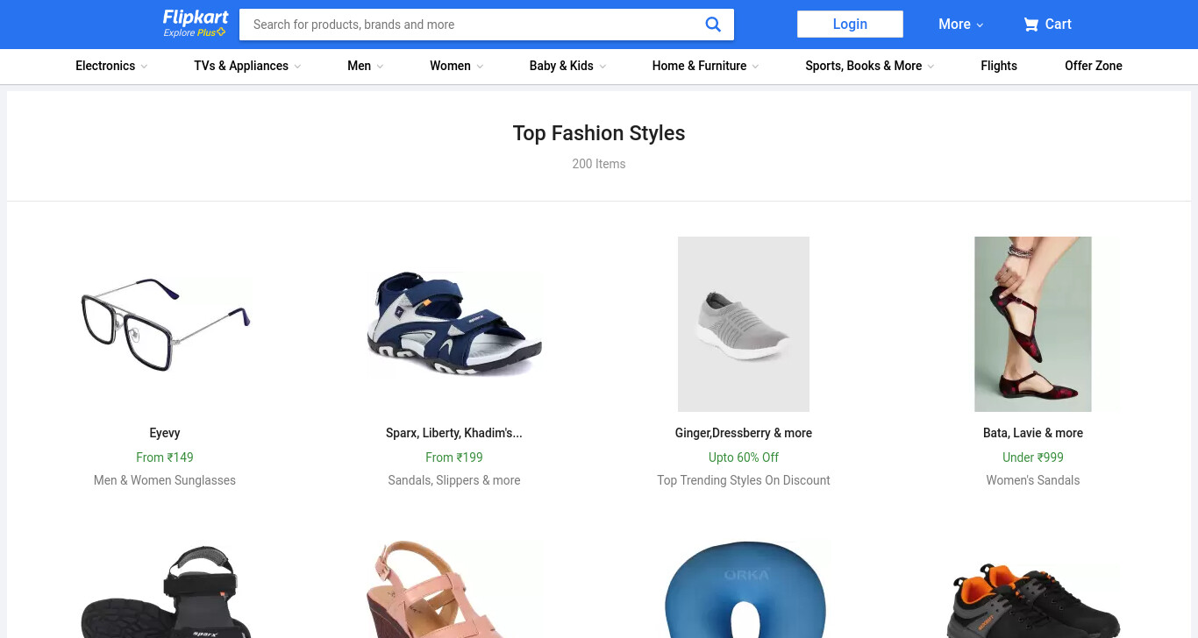Expand the Electronics menu
Image resolution: width=1198 pixels, height=638 pixels.
[111, 66]
